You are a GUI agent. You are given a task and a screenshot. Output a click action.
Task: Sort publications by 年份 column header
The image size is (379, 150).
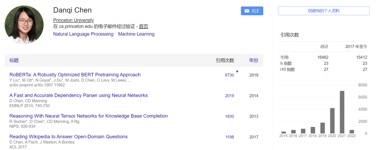(253, 60)
